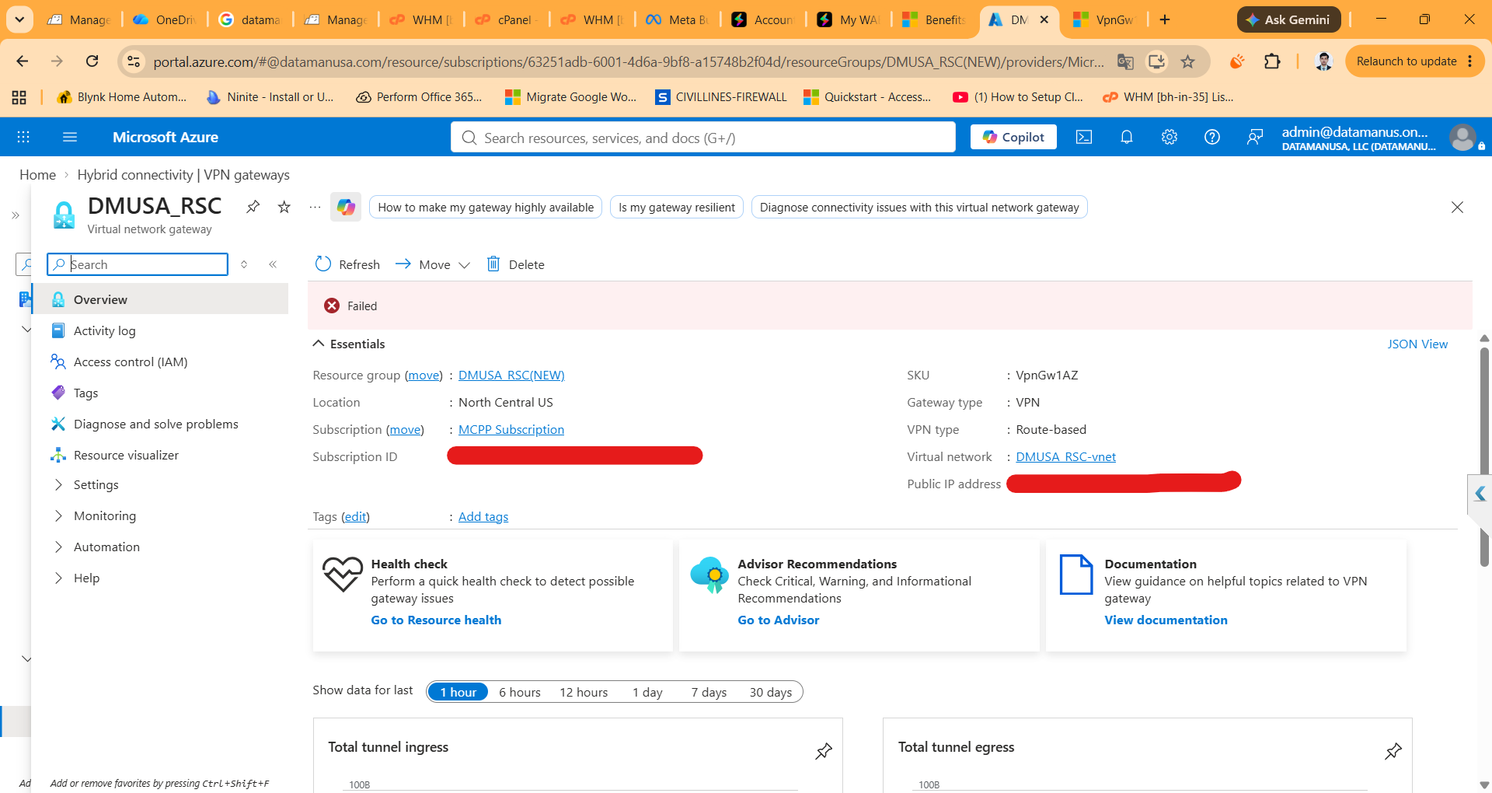This screenshot has width=1492, height=793.
Task: Open the notifications bell
Action: [x=1127, y=138]
